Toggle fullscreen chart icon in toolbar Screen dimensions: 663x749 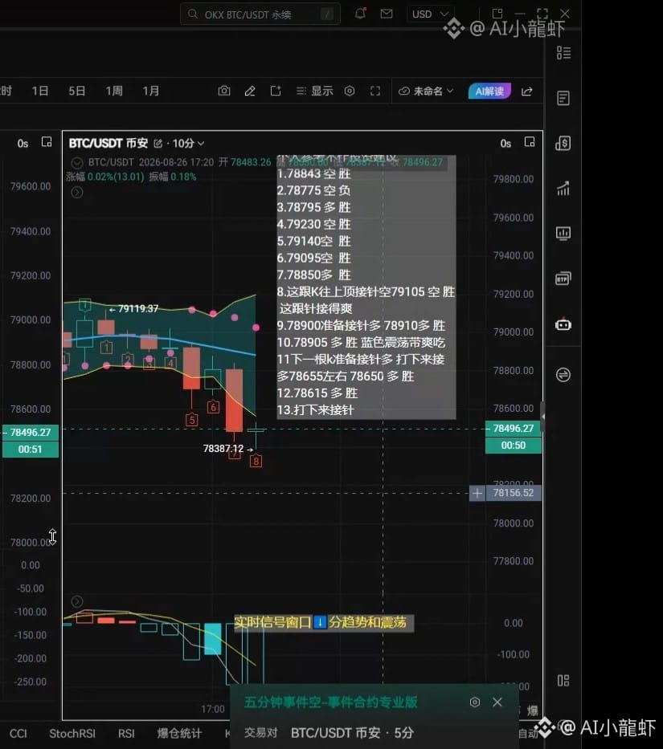coord(375,91)
